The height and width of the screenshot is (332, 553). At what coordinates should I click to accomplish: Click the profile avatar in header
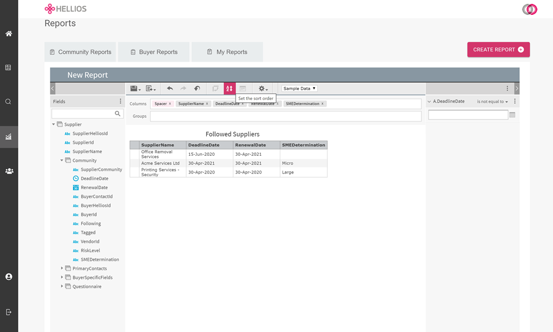[529, 9]
